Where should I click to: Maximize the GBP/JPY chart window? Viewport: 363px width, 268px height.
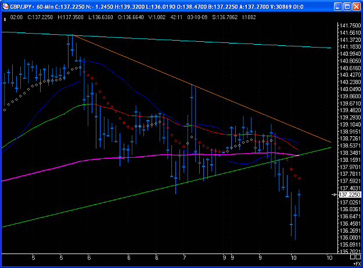coord(347,7)
